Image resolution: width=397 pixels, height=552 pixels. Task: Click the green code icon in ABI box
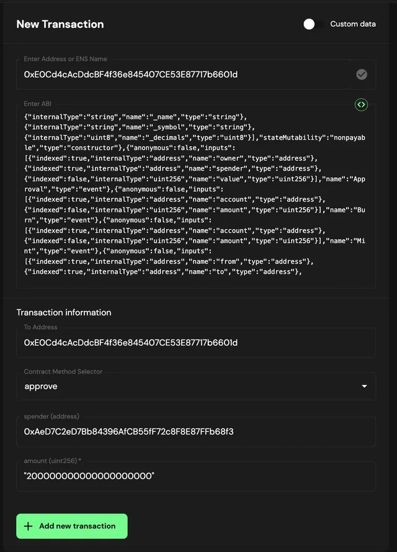pos(361,105)
